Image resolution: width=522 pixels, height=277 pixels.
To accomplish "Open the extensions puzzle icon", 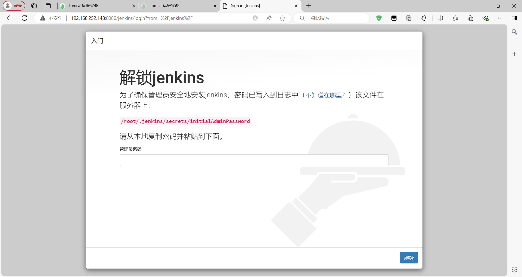I will pyautogui.click(x=424, y=18).
